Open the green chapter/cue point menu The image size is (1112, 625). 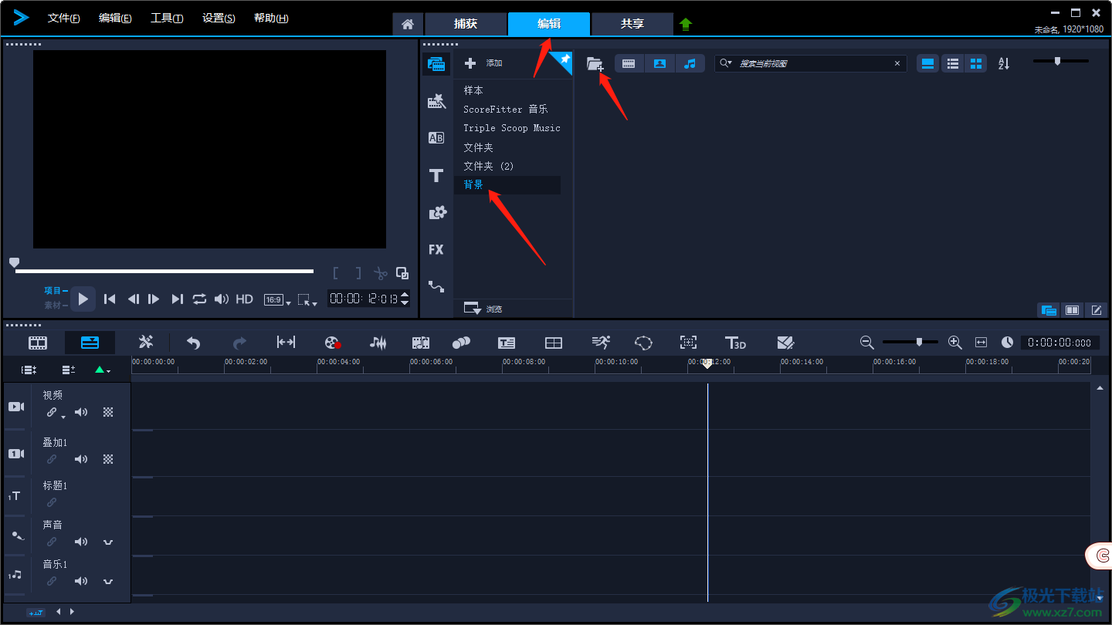point(102,370)
